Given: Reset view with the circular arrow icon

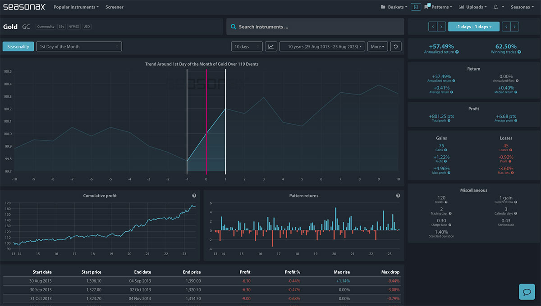Looking at the screenshot, I should pos(395,46).
